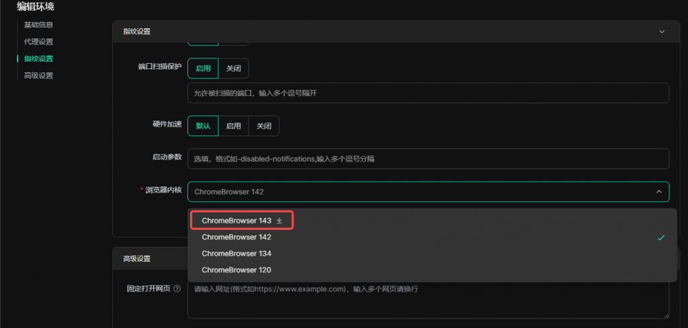Go to 代理设置 in the left sidebar
The height and width of the screenshot is (328, 688).
38,42
